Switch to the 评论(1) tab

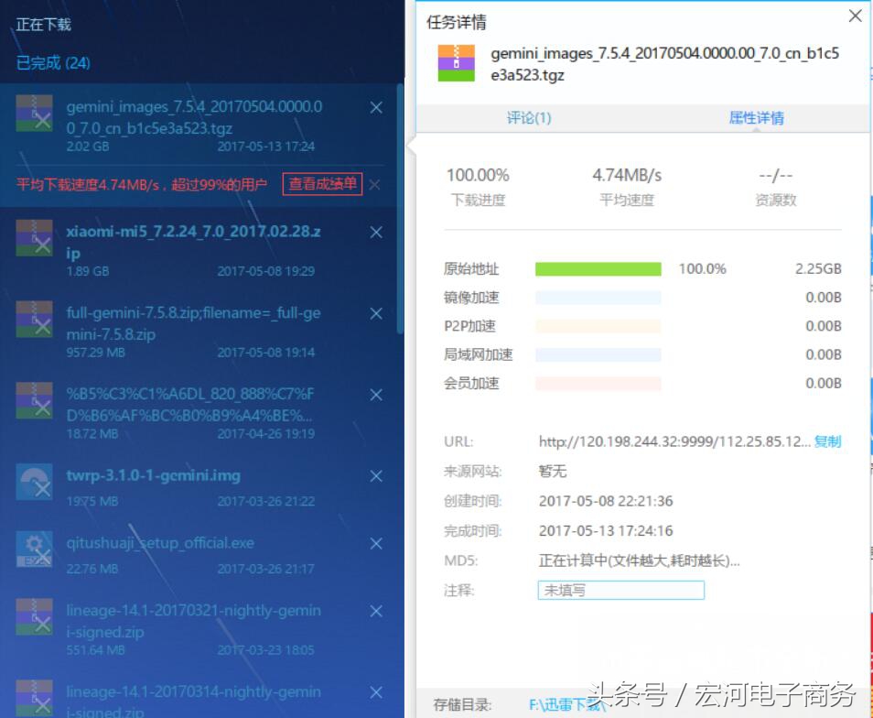click(x=529, y=118)
